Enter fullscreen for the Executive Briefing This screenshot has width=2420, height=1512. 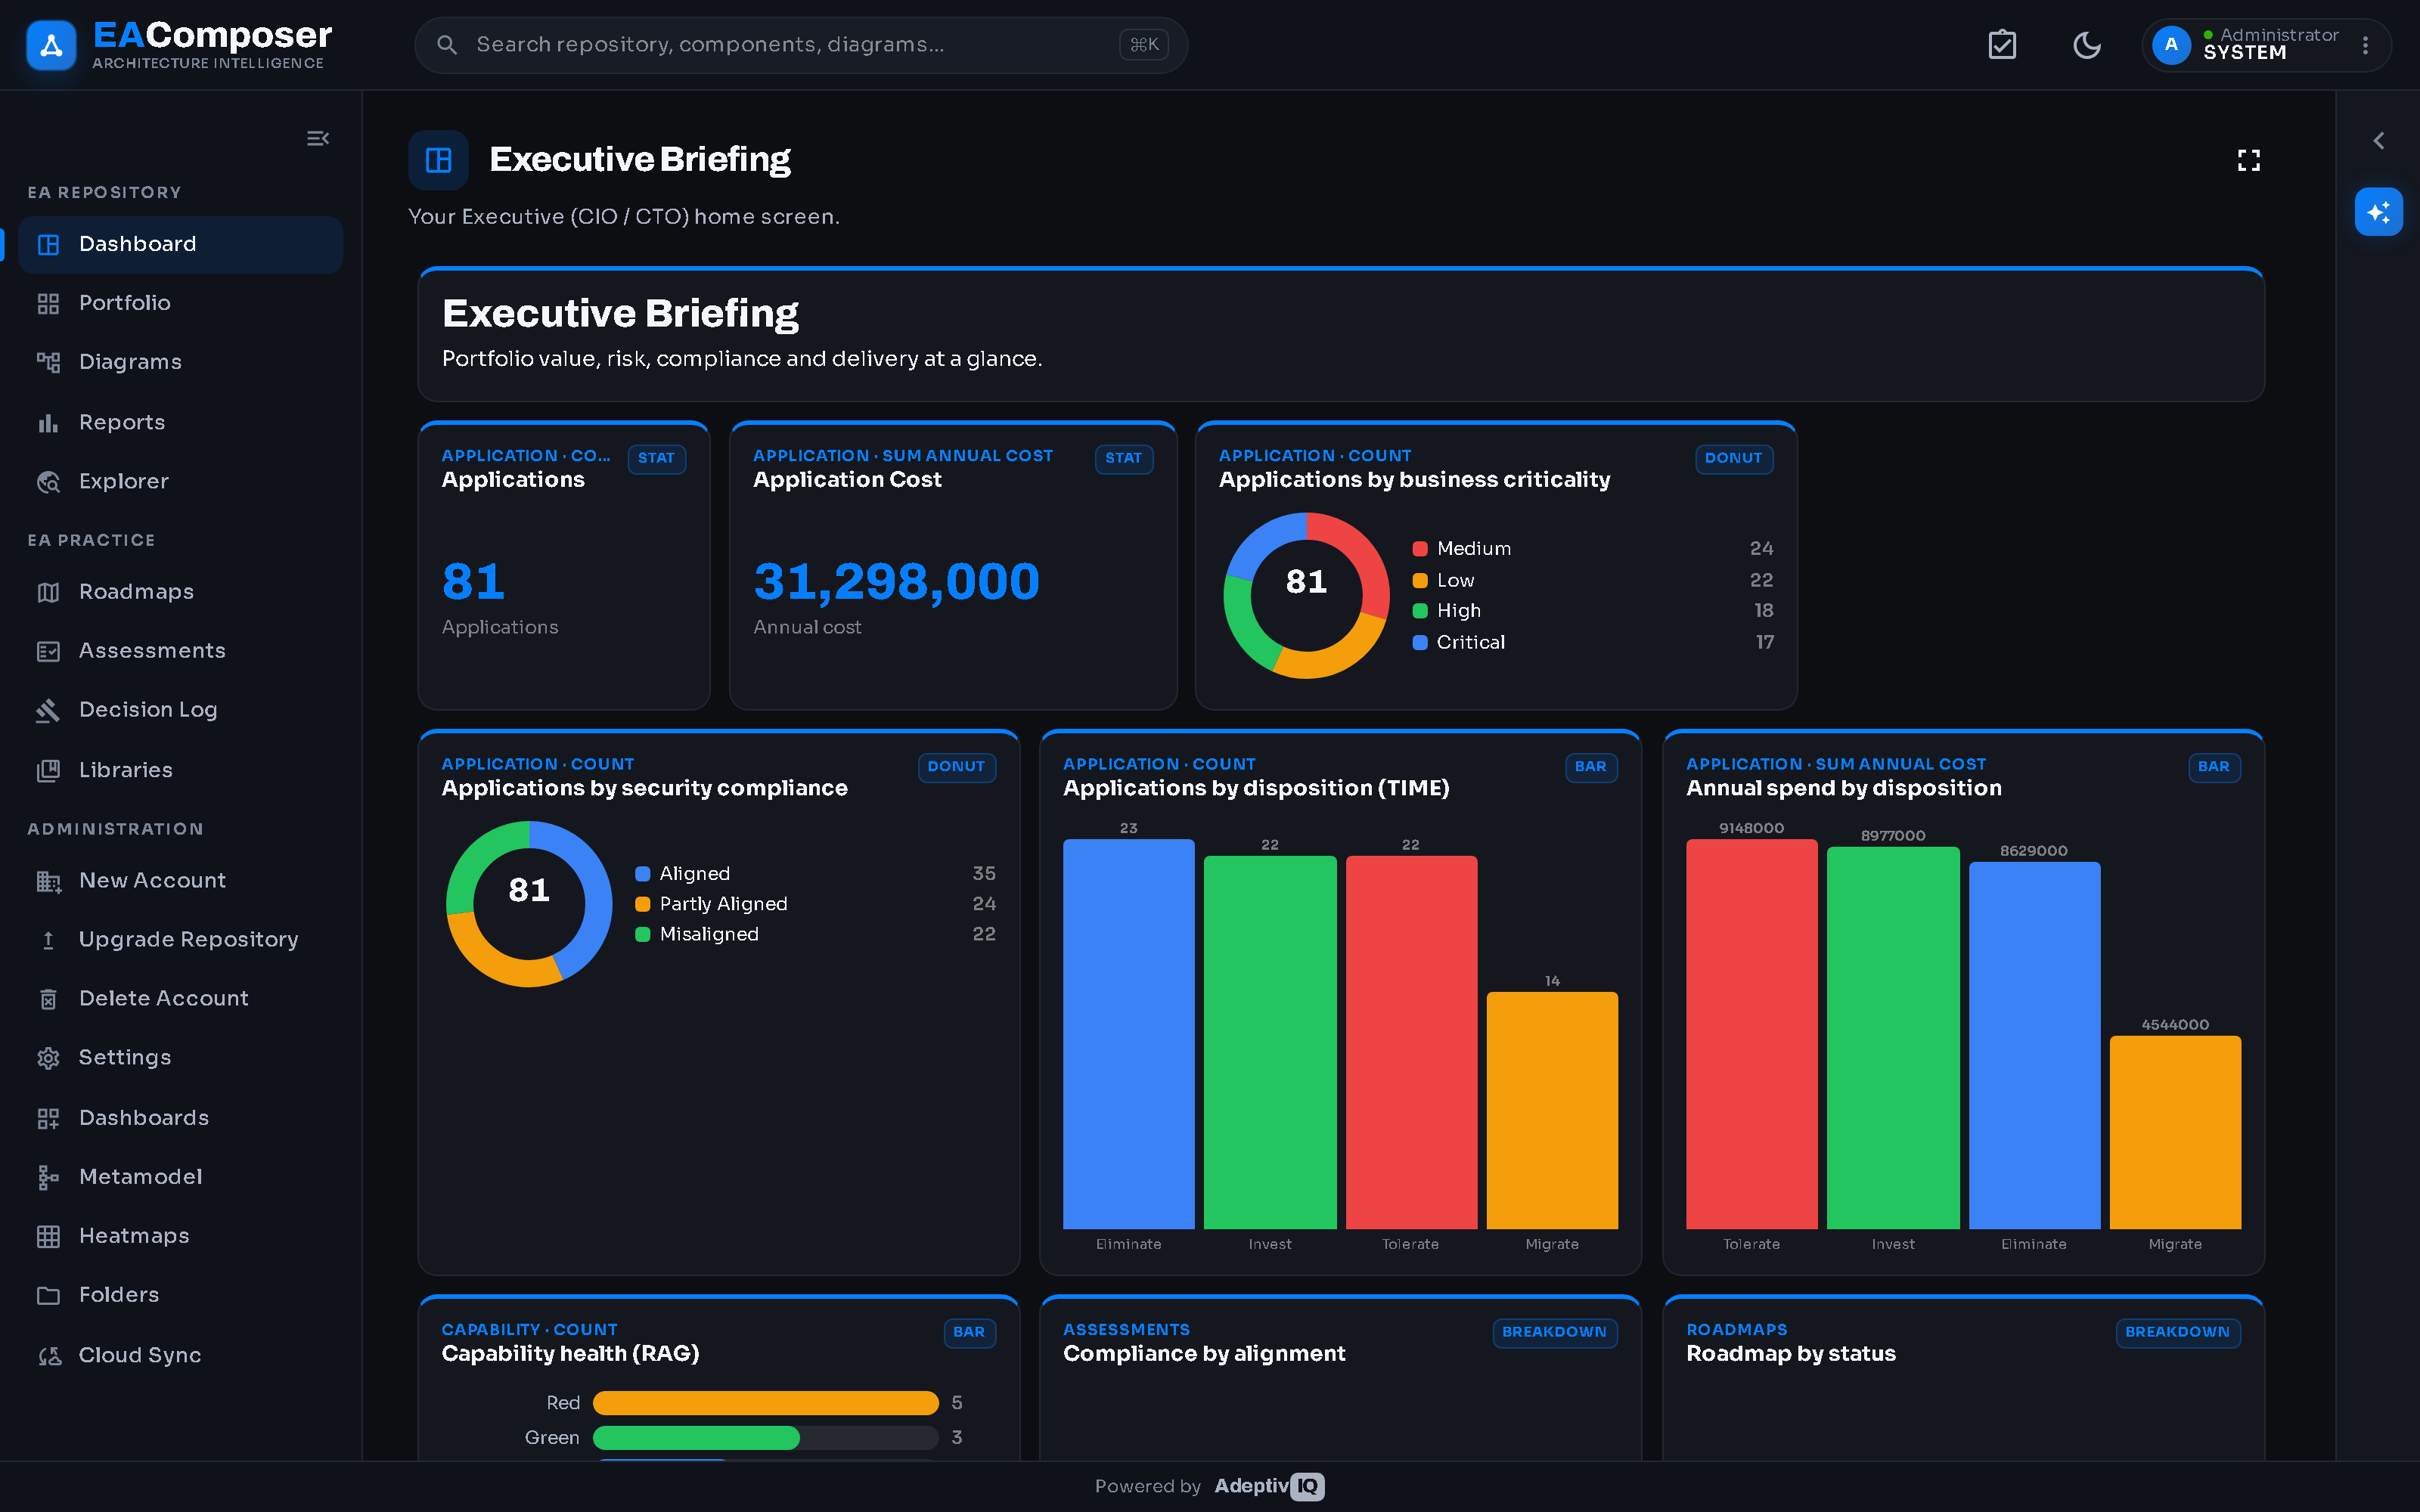[2249, 160]
